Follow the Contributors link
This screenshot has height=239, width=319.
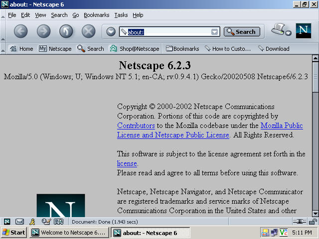click(x=136, y=125)
